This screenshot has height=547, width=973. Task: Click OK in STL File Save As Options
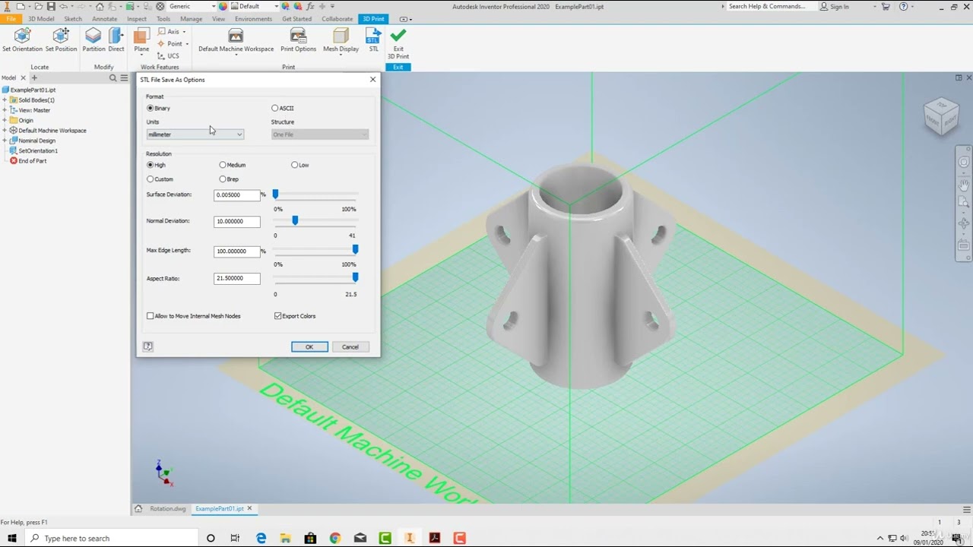point(309,346)
